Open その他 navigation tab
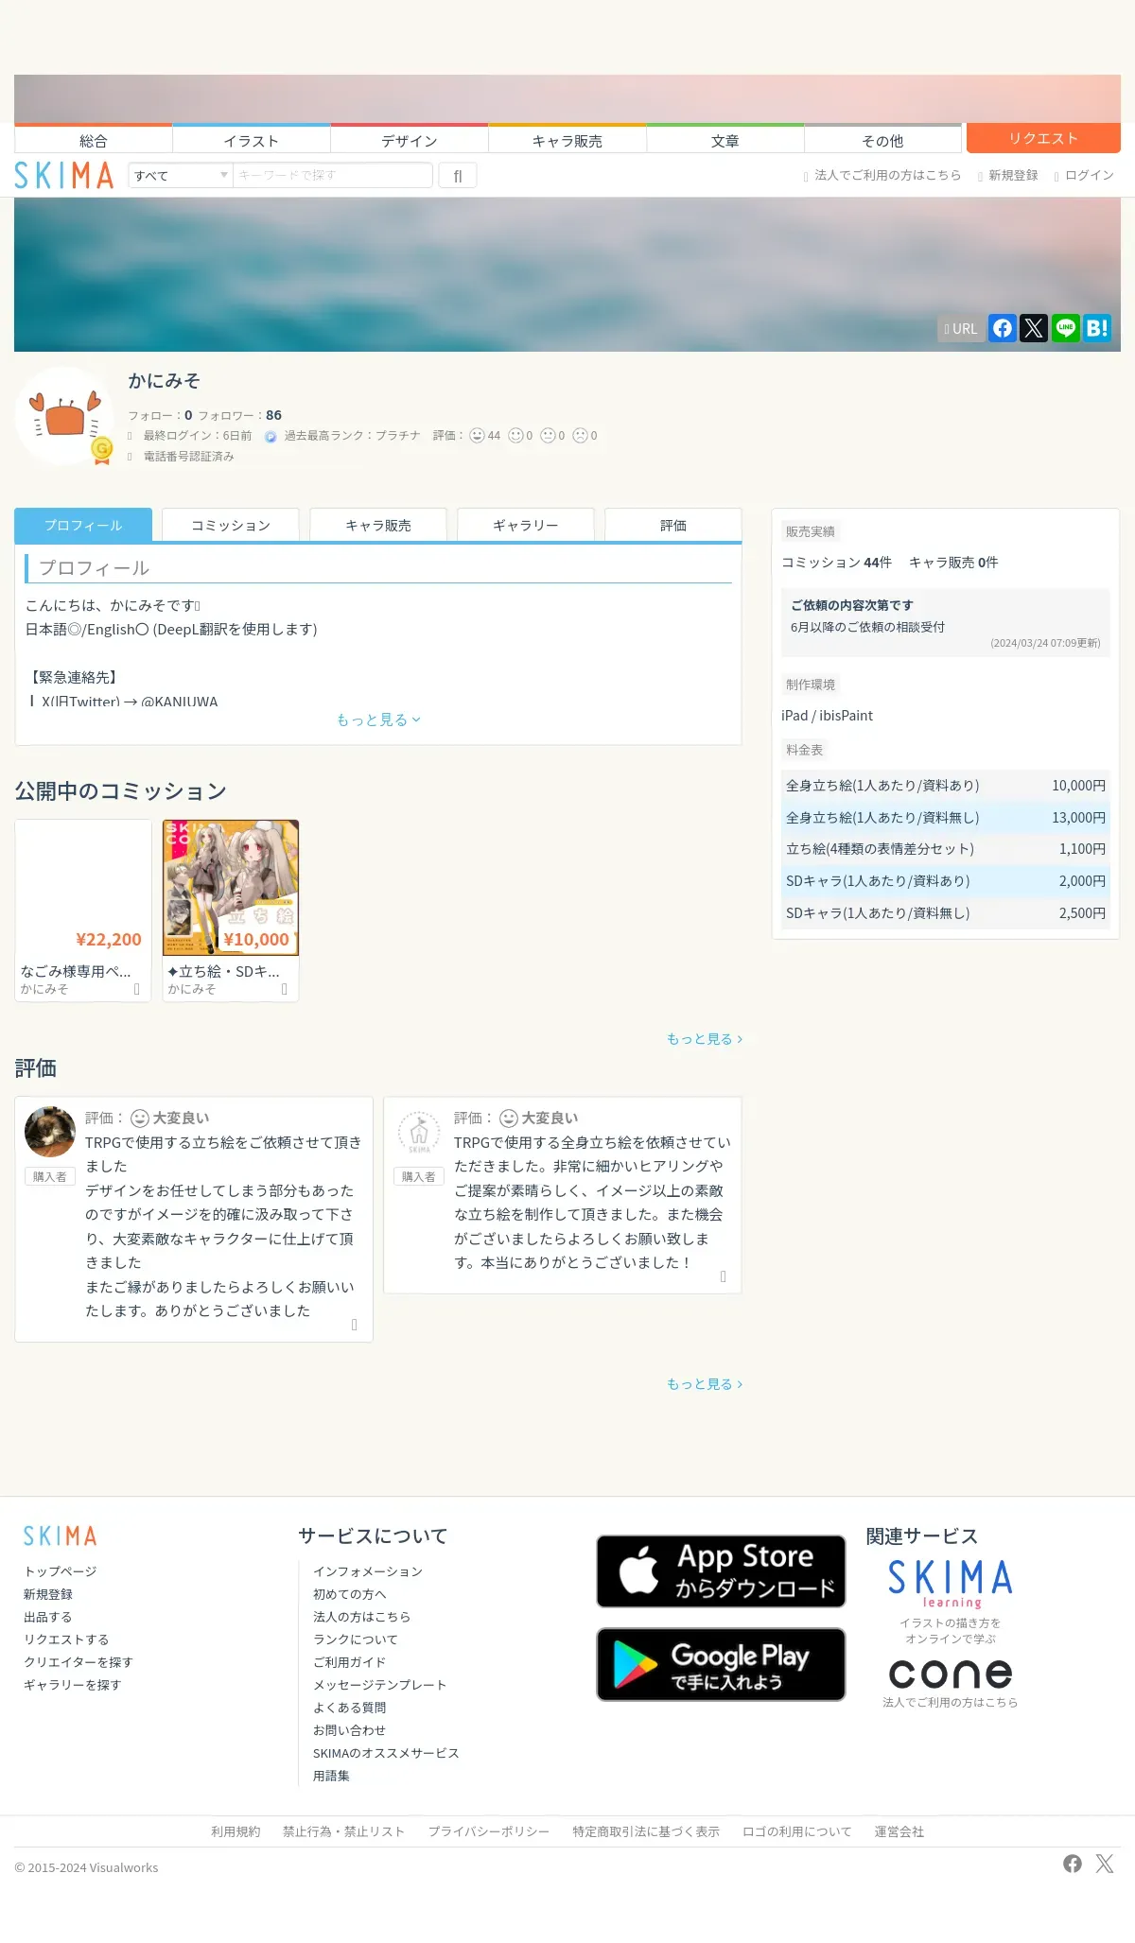The height and width of the screenshot is (1943, 1135). 883,139
